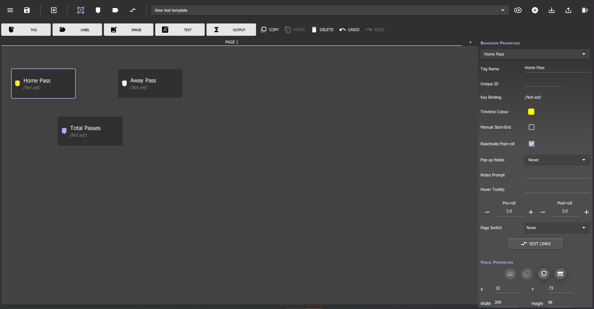
Task: Click the Post-roll value 3.0 field
Action: [565, 212]
